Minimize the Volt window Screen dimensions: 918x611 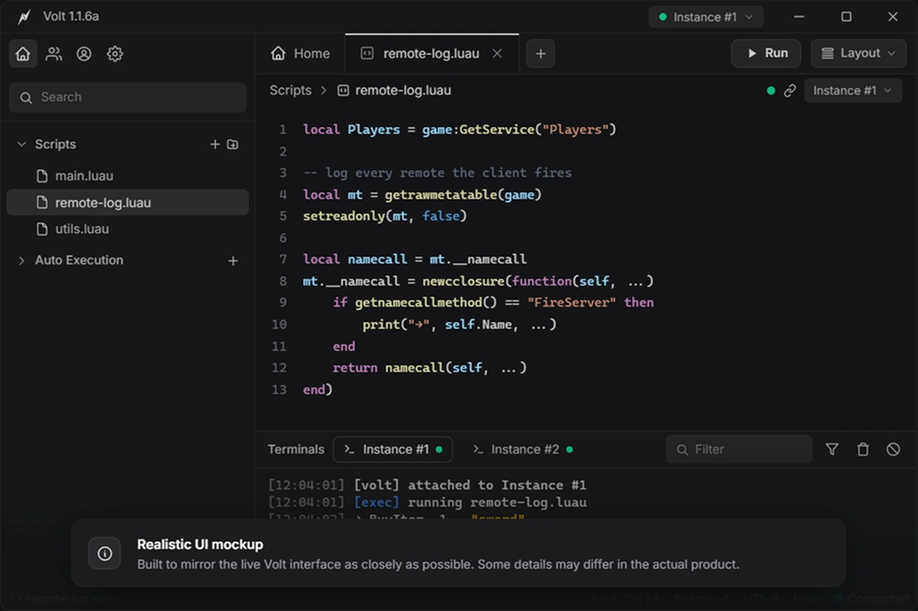click(799, 17)
